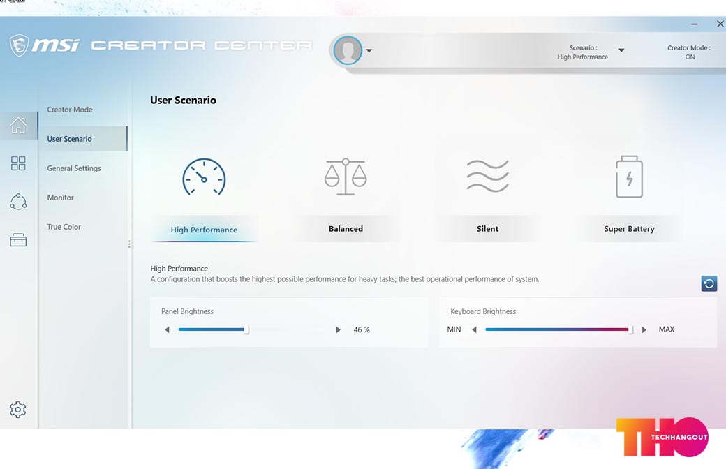Click the High Performance speedometer icon
Image resolution: width=726 pixels, height=469 pixels.
click(204, 177)
